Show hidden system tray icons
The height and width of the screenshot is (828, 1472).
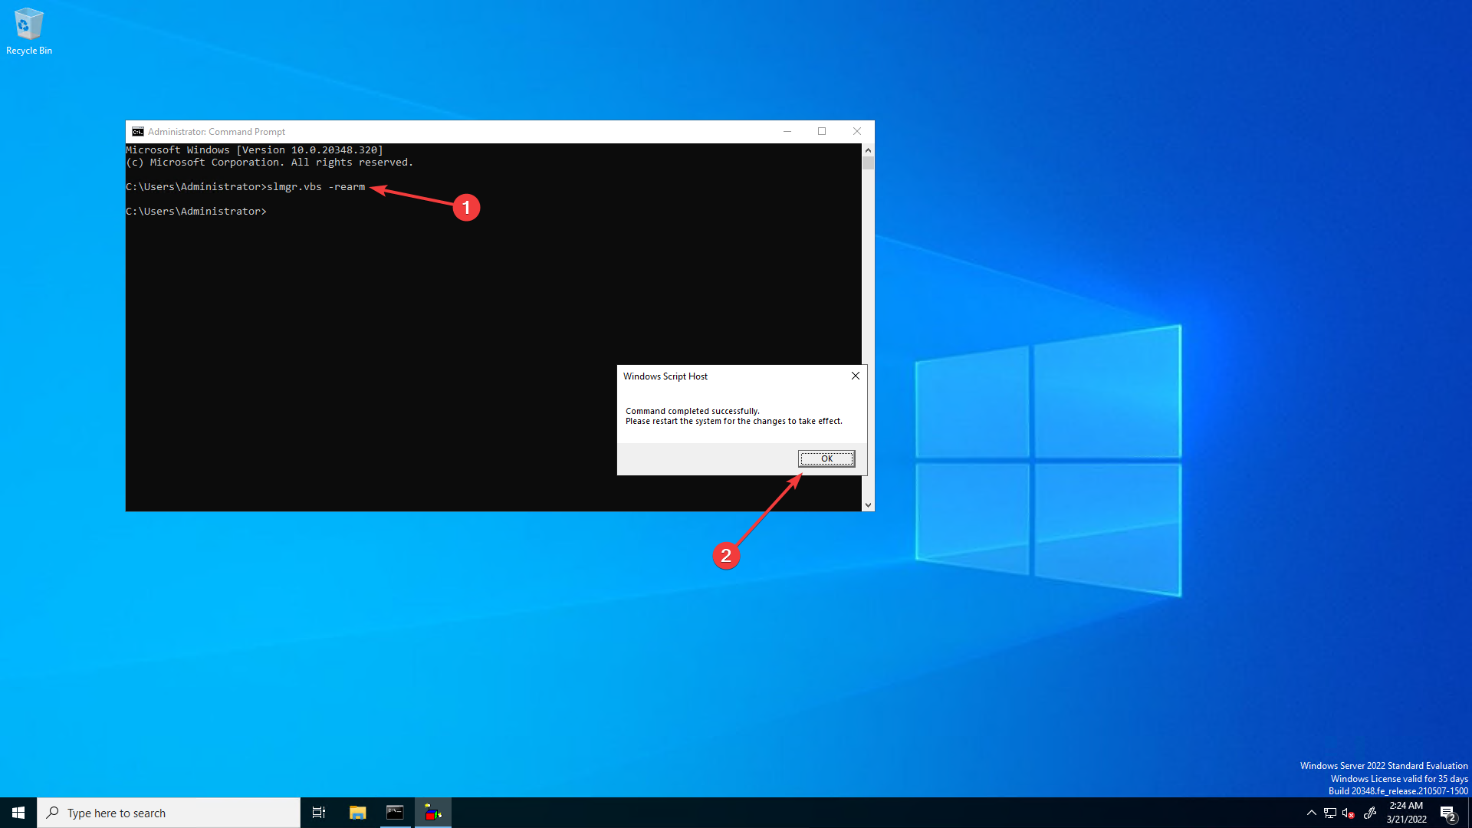(x=1311, y=813)
